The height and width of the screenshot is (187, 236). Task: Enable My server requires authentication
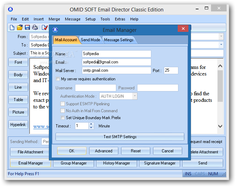tap(58, 79)
